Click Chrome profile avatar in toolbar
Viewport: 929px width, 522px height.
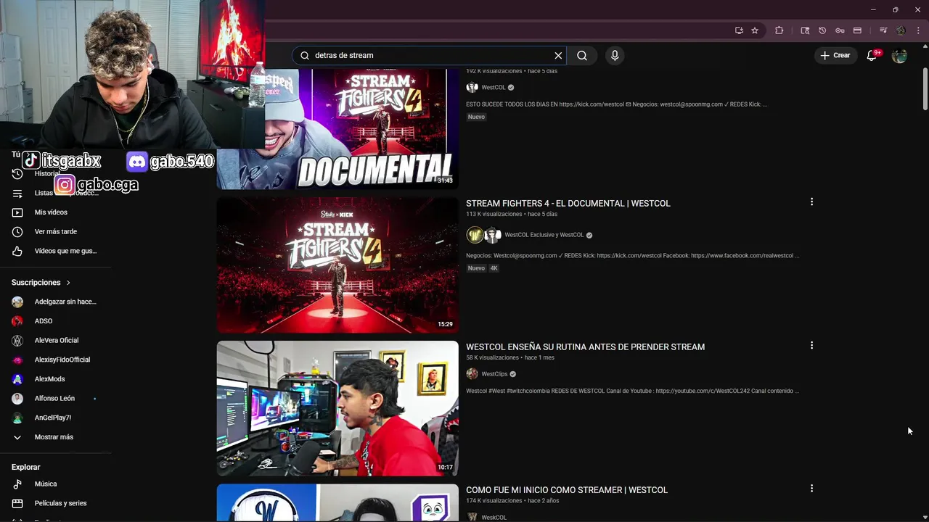901,30
